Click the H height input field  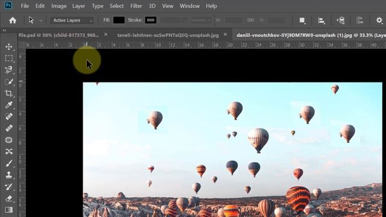276,20
